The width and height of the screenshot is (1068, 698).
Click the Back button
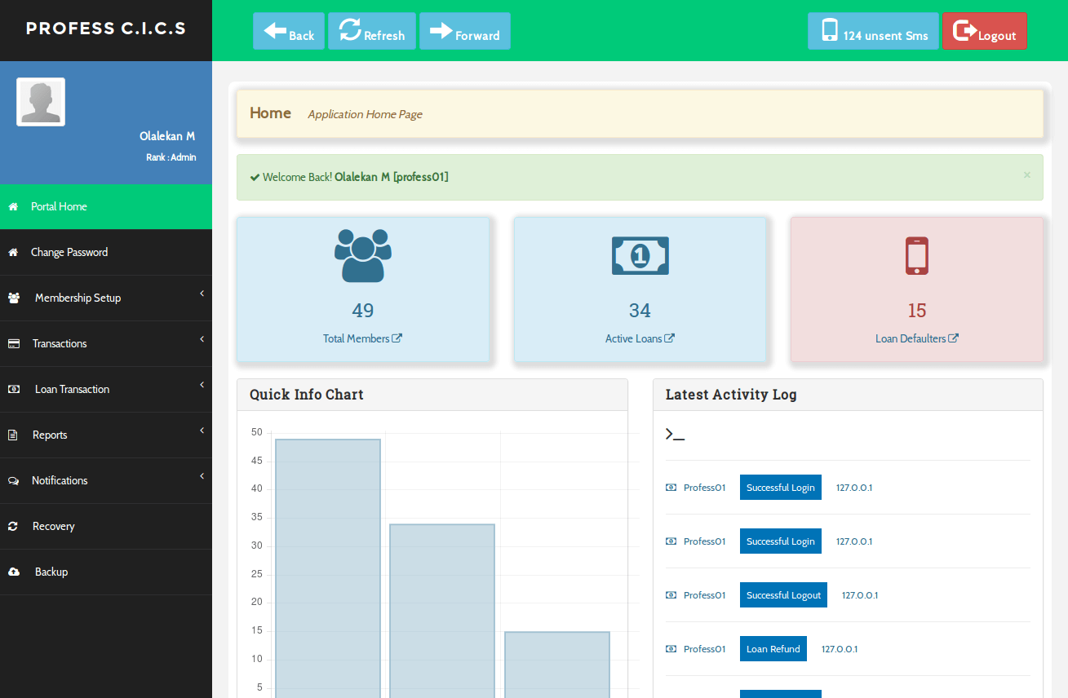pos(289,31)
